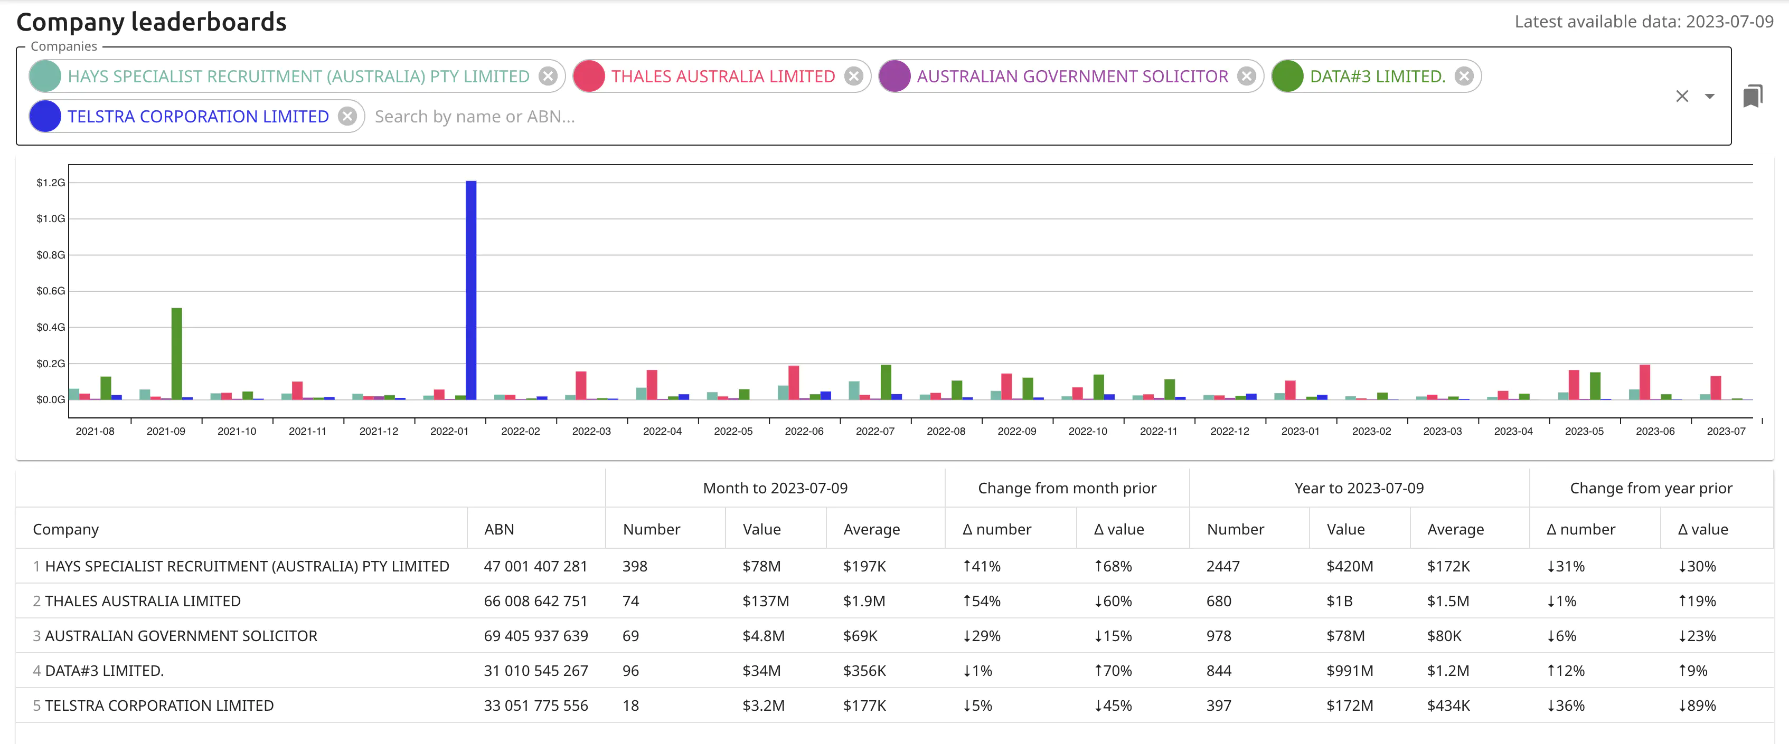Remove Australian Government Solicitor chip
This screenshot has height=744, width=1789.
coord(1247,77)
